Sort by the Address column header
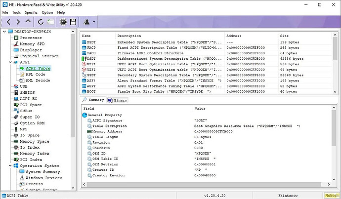This screenshot has width=341, height=199. 251,36
